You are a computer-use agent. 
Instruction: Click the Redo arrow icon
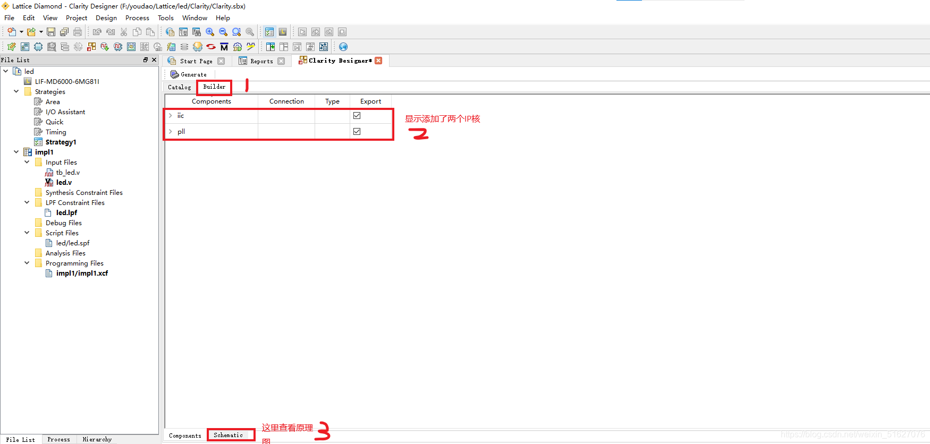click(x=111, y=32)
